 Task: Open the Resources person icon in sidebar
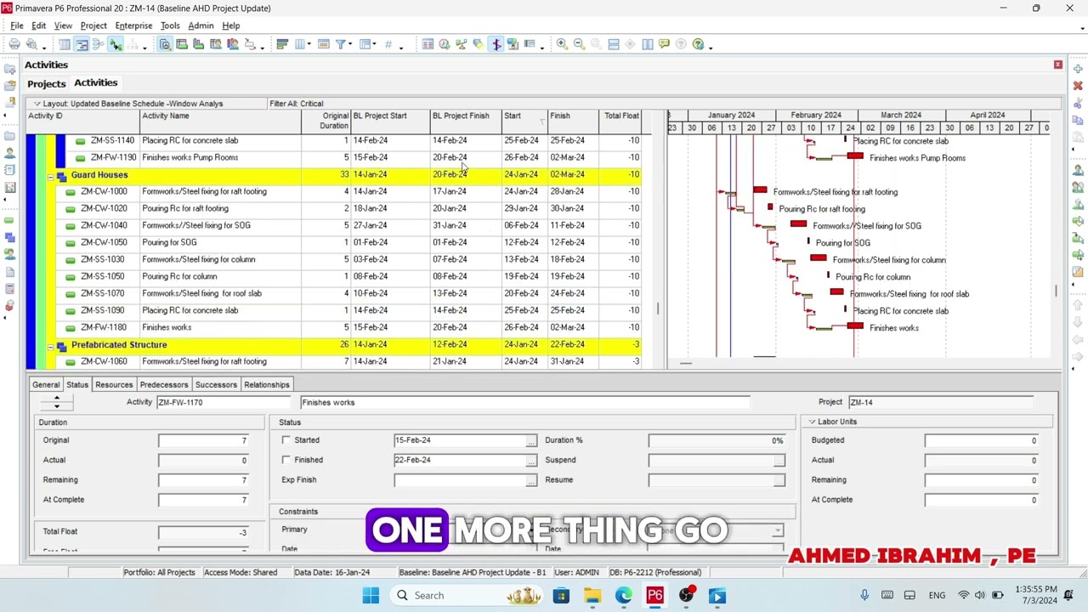click(9, 153)
